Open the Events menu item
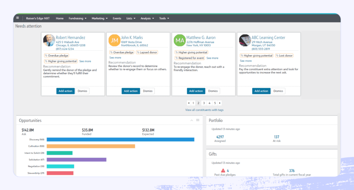The image size is (354, 190). tap(117, 18)
